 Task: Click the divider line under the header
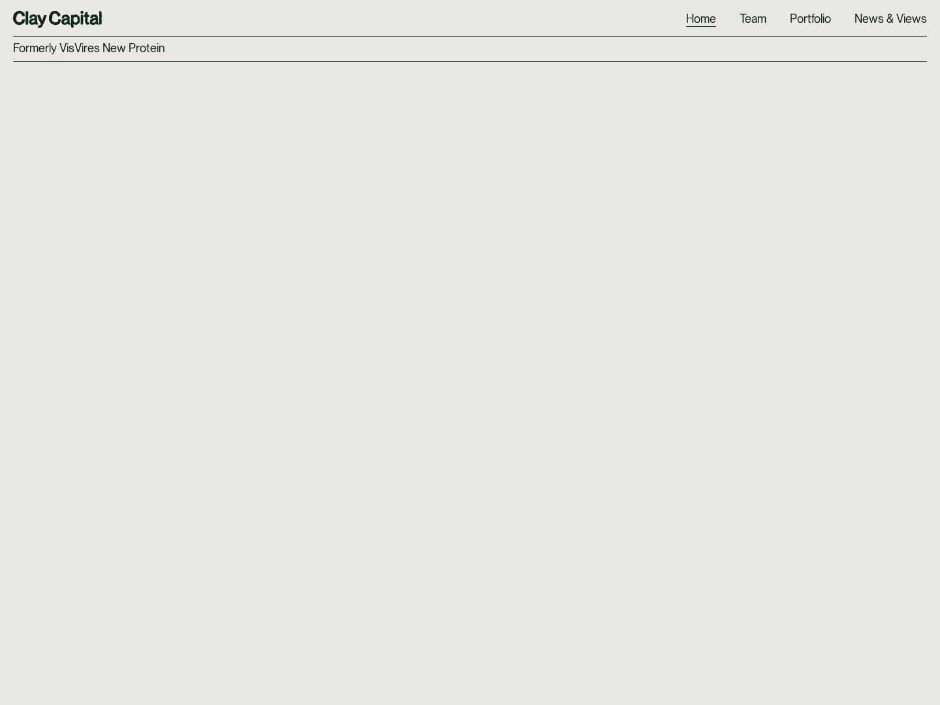(470, 36)
